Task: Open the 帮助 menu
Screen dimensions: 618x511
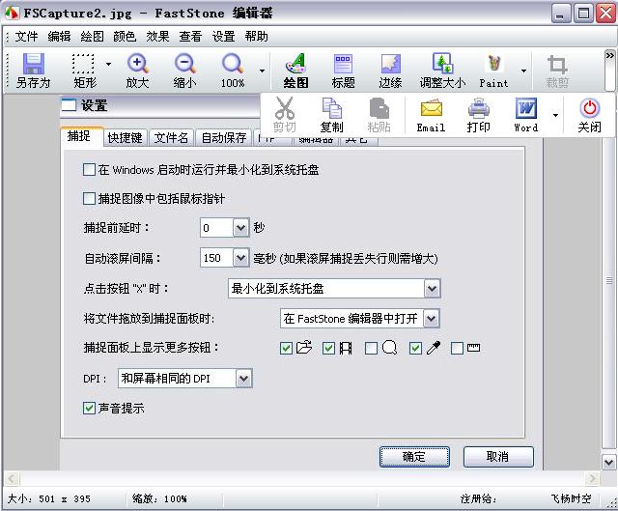Action: click(x=256, y=37)
